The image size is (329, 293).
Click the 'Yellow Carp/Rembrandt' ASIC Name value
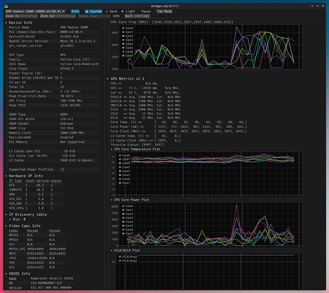coord(80,64)
